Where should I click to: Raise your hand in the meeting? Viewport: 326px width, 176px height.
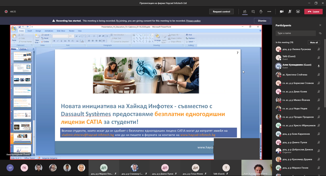coord(261,11)
